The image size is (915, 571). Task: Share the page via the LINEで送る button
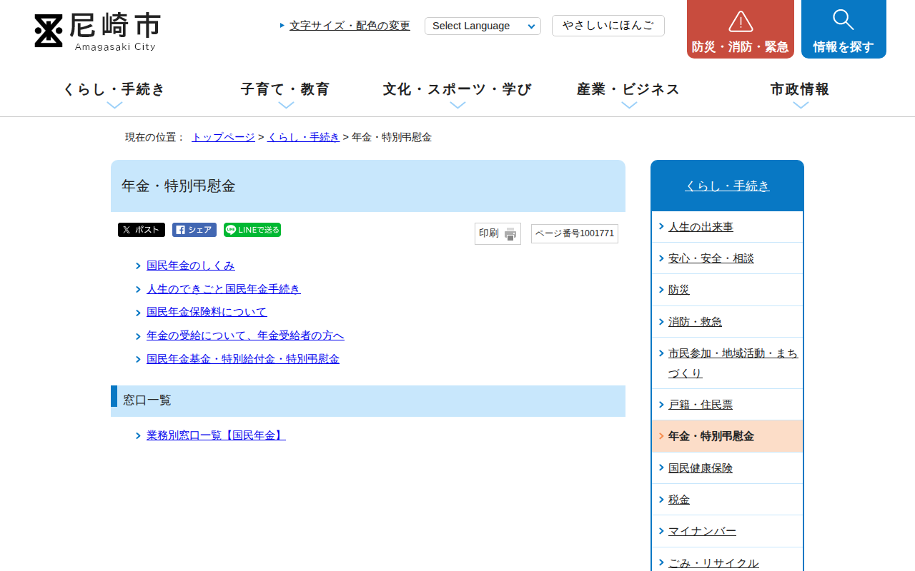252,230
